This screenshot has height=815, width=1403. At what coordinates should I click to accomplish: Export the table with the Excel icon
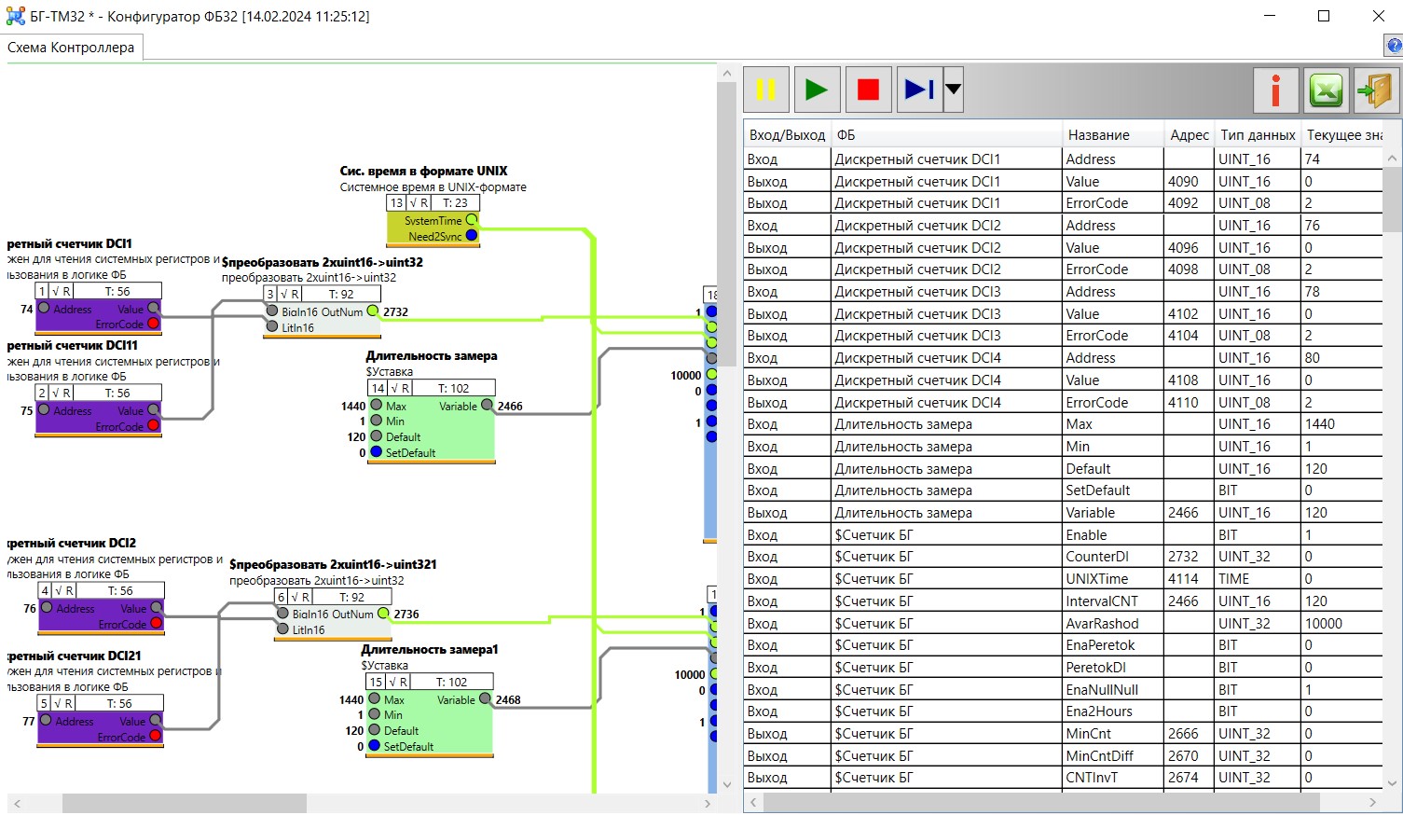point(1326,90)
